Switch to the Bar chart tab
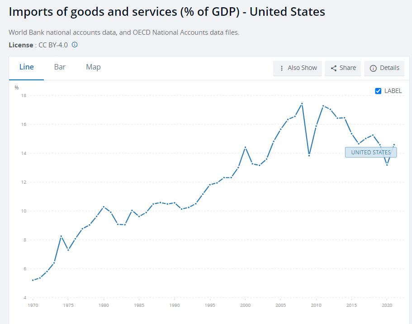The image size is (412, 324). coord(60,67)
